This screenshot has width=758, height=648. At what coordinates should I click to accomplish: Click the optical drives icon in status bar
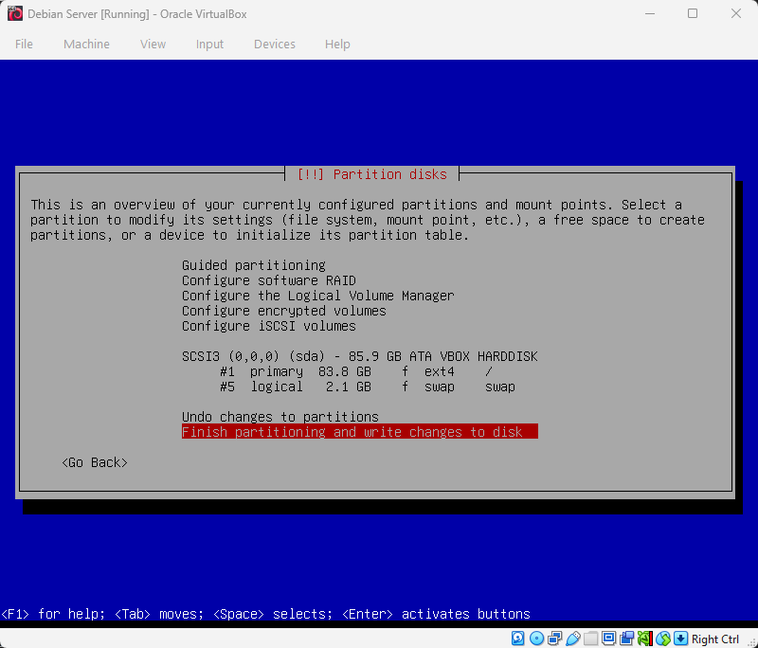pyautogui.click(x=538, y=638)
